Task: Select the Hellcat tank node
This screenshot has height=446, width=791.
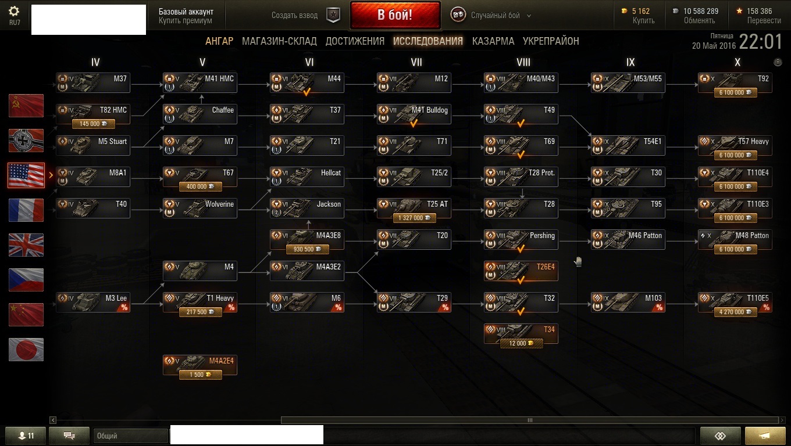Action: pyautogui.click(x=307, y=177)
